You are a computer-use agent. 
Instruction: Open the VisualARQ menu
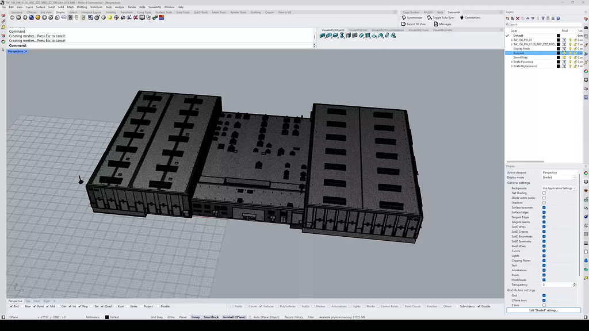point(155,7)
